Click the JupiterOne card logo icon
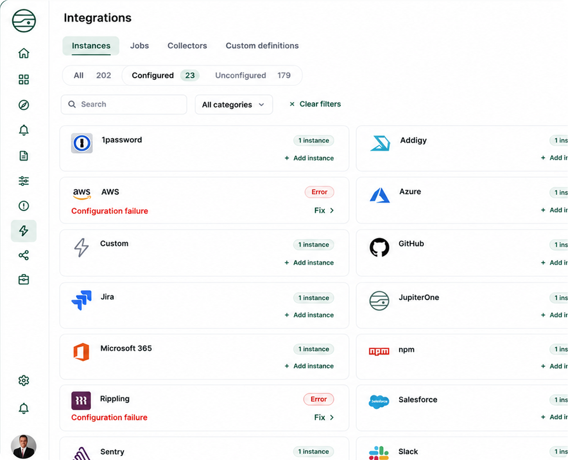568x460 pixels. pyautogui.click(x=379, y=301)
